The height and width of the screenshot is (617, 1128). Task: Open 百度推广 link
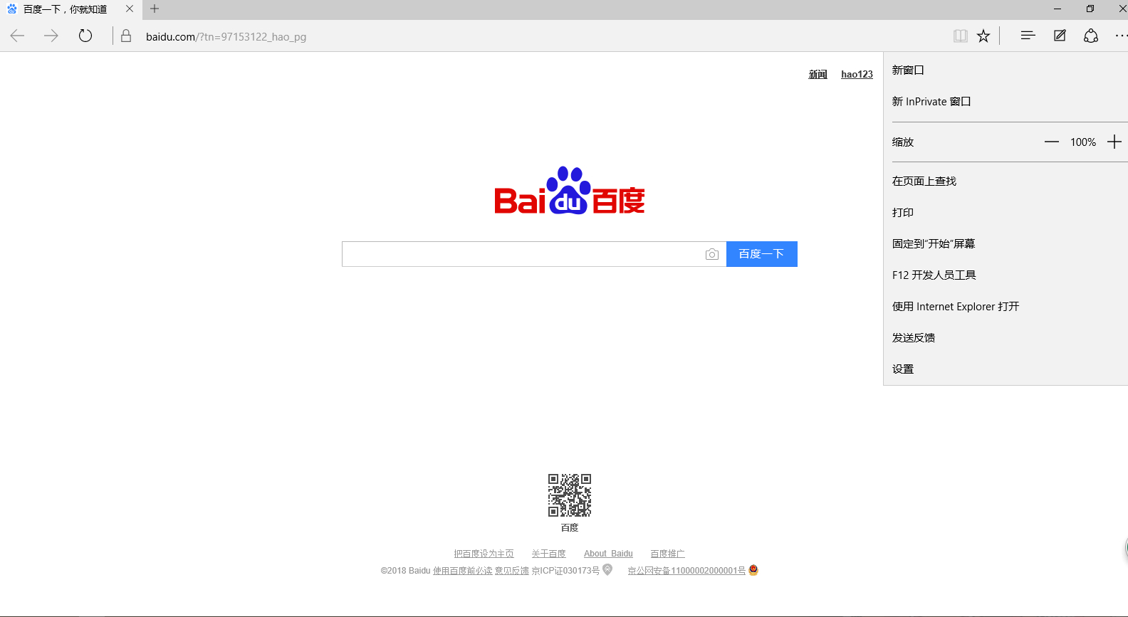click(x=667, y=554)
